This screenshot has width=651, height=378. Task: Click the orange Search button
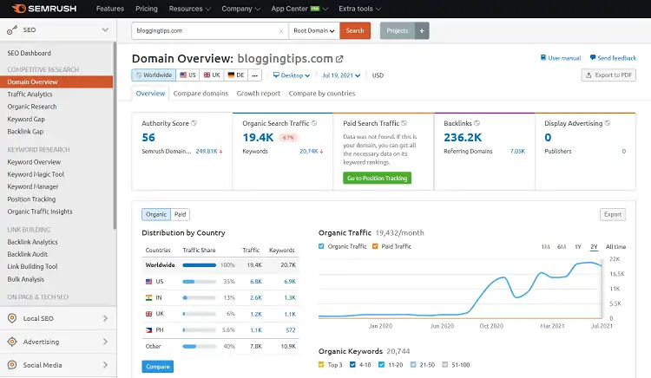coord(355,30)
